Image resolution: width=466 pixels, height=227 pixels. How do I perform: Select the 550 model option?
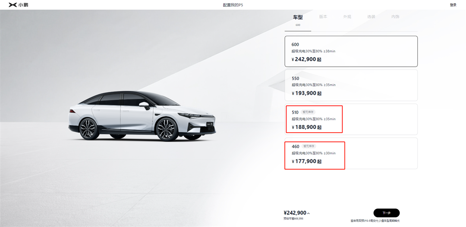pyautogui.click(x=351, y=85)
